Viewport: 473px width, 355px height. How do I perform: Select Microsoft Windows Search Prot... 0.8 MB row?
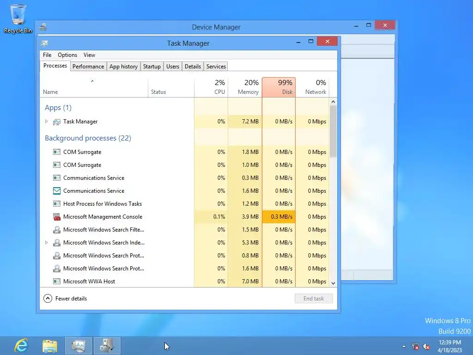[185, 255]
